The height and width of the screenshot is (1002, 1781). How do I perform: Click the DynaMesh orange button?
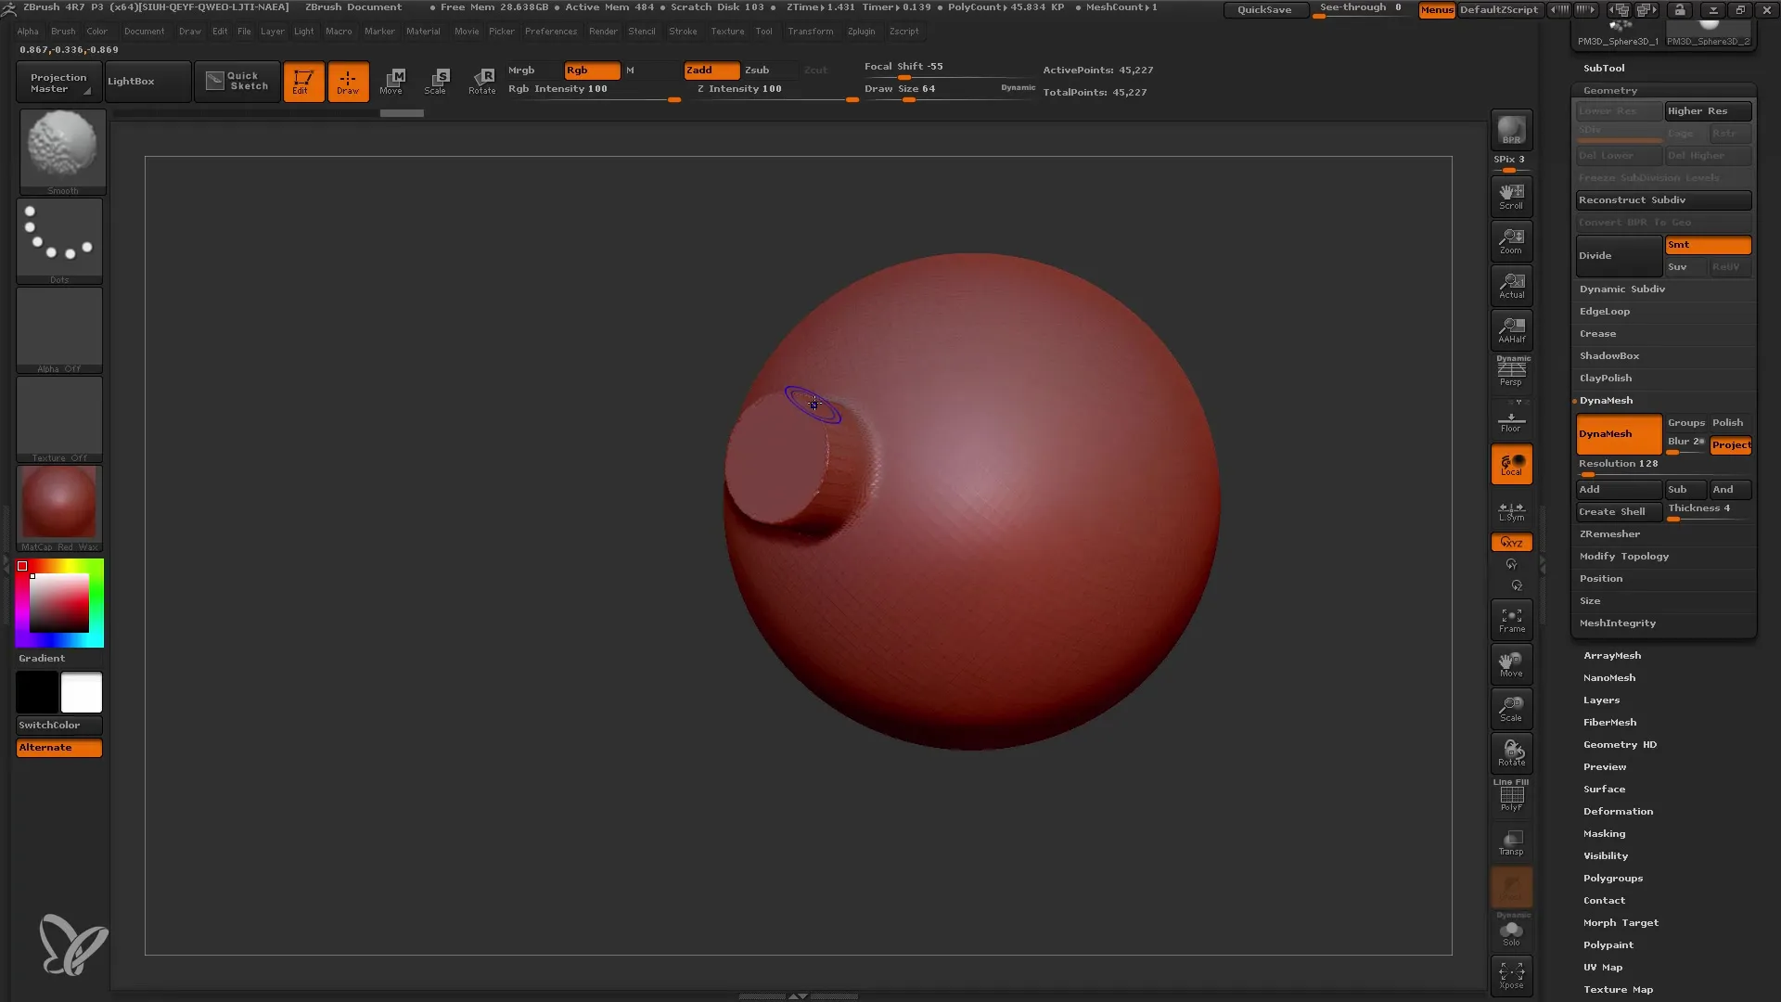pyautogui.click(x=1619, y=434)
